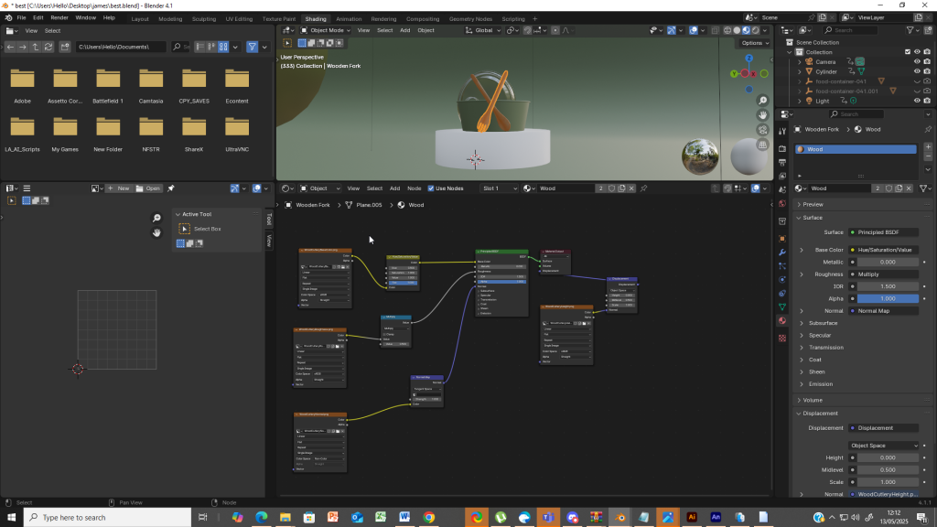Open the Modifiers wrench properties tab
The width and height of the screenshot is (937, 527).
(782, 252)
